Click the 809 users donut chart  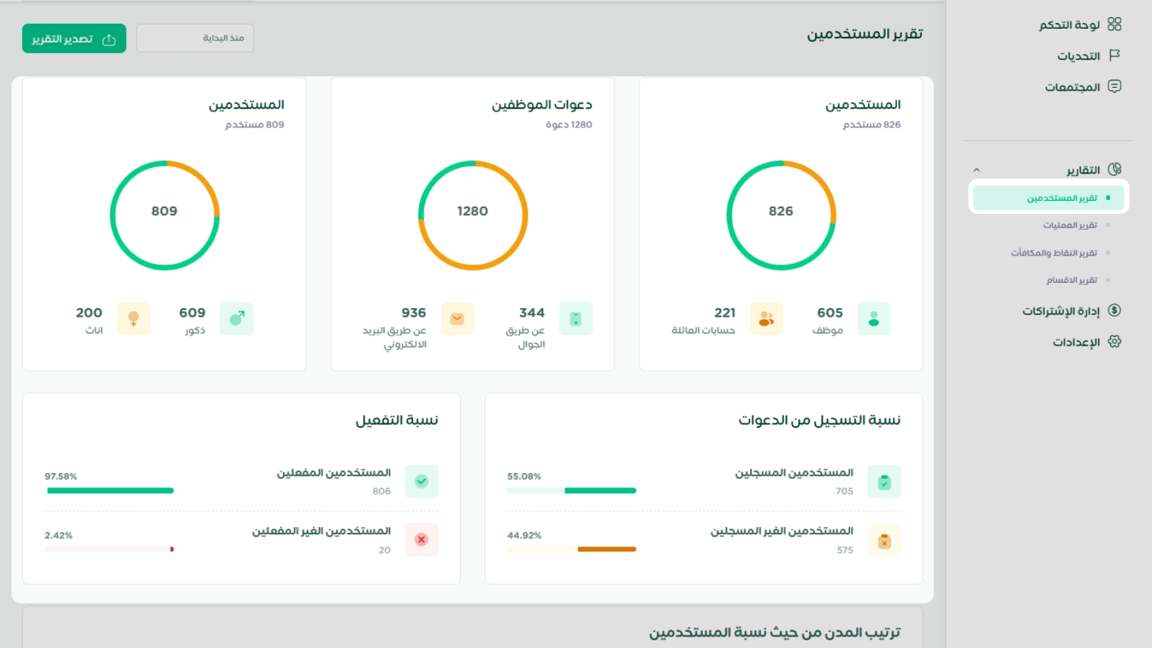165,215
